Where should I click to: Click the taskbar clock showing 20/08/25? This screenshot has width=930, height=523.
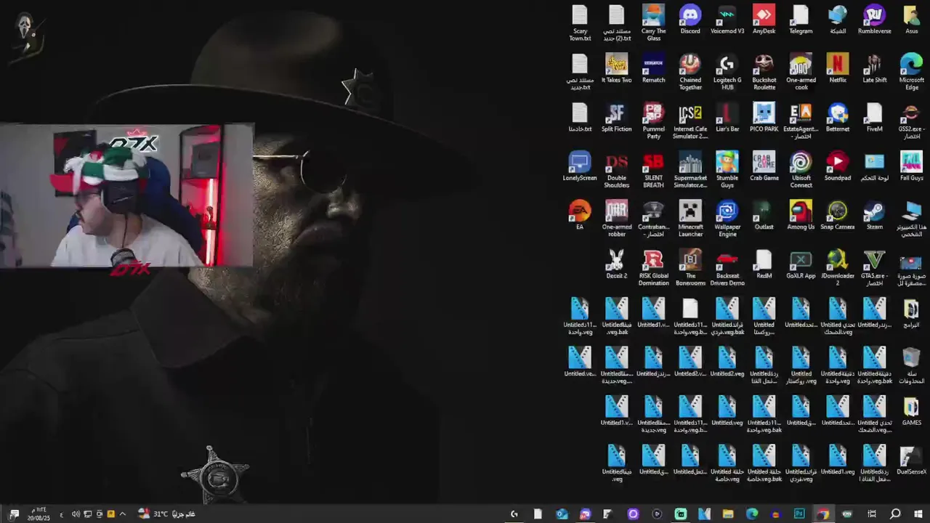click(x=39, y=514)
